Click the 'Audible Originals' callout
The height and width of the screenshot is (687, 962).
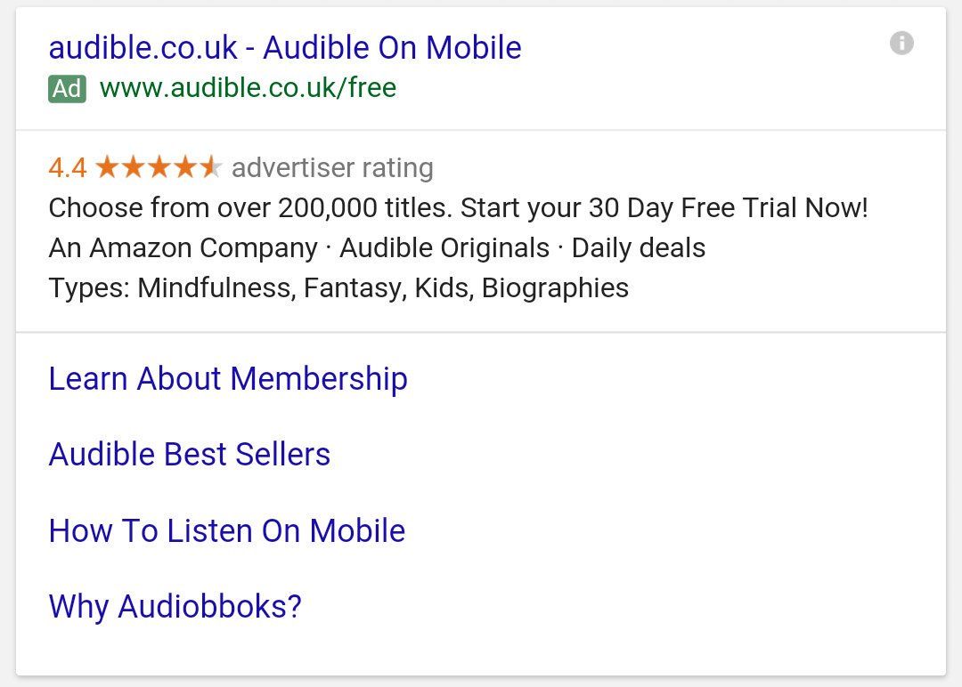click(444, 248)
